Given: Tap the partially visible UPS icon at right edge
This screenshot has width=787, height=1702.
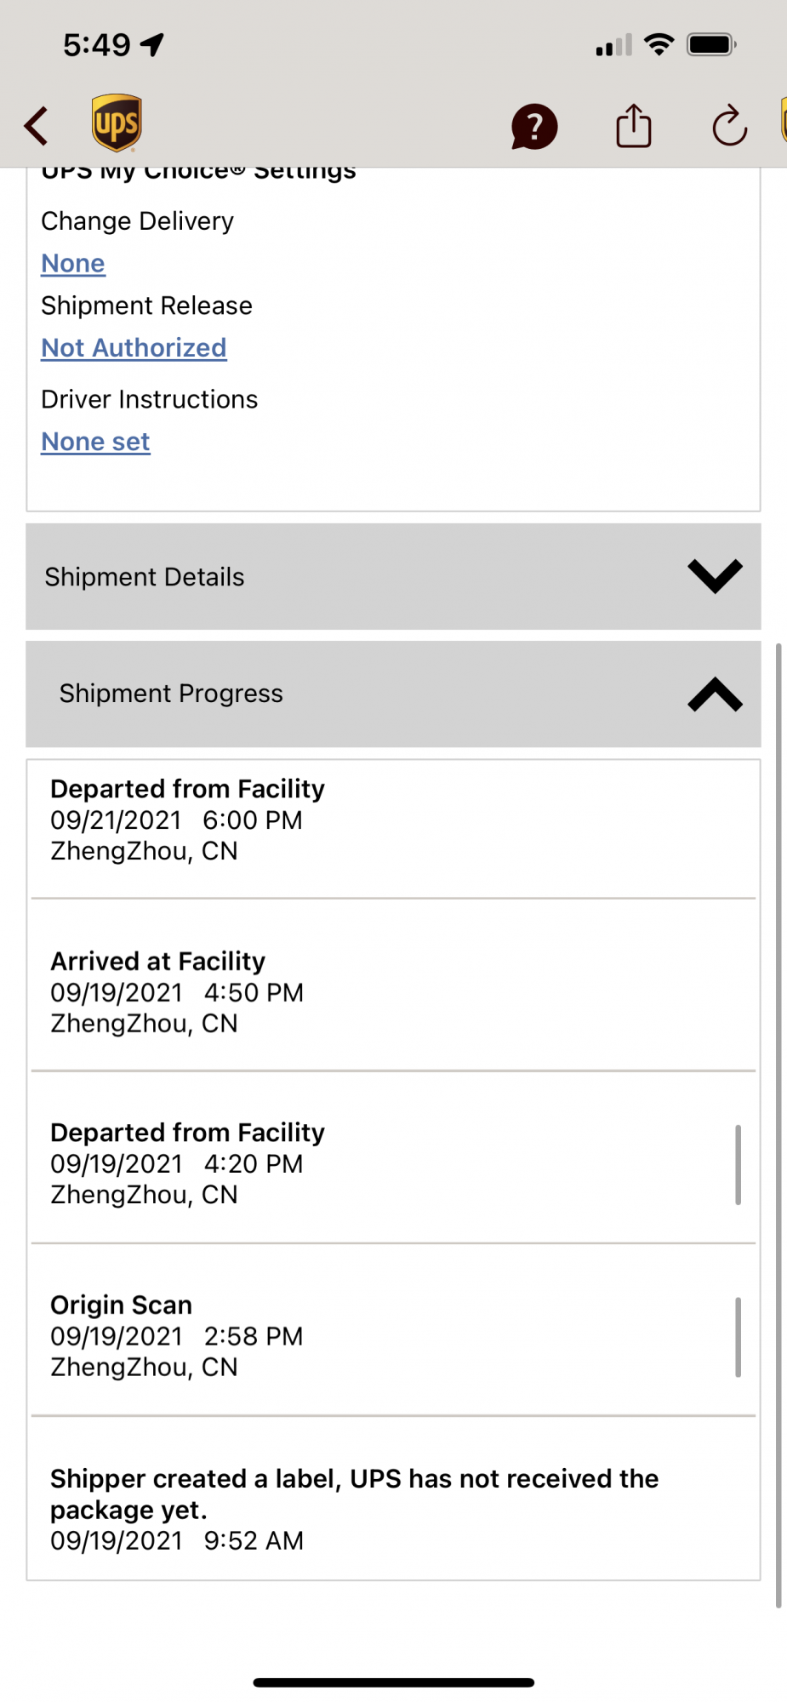Looking at the screenshot, I should [782, 121].
